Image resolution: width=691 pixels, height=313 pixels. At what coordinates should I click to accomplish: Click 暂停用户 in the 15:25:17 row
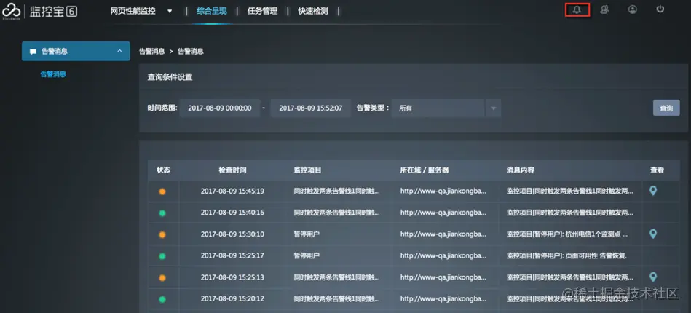[307, 255]
